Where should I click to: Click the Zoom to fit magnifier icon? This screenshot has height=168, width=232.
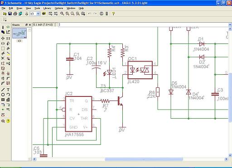62,14
